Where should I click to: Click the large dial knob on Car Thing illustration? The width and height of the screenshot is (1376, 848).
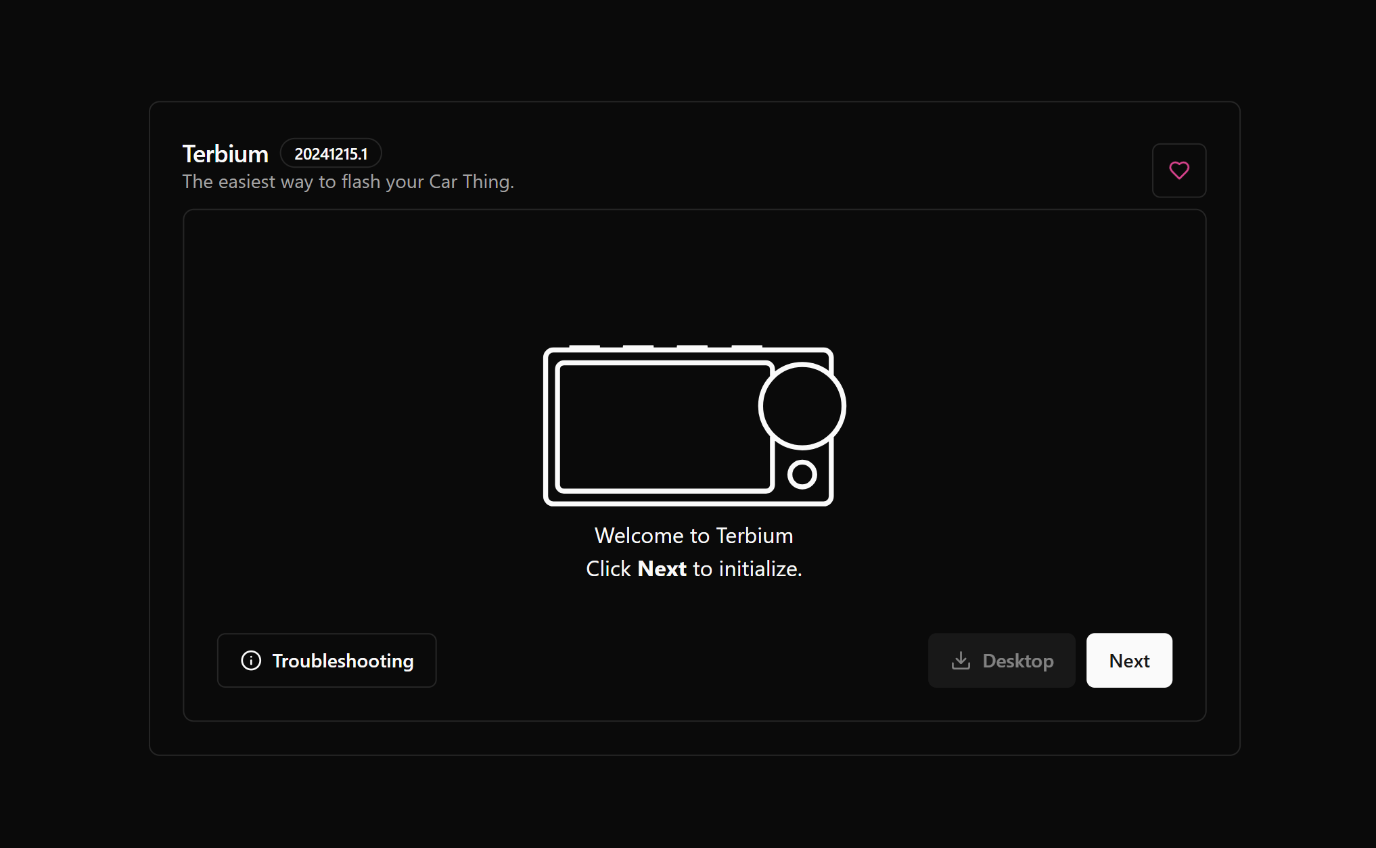click(x=802, y=406)
